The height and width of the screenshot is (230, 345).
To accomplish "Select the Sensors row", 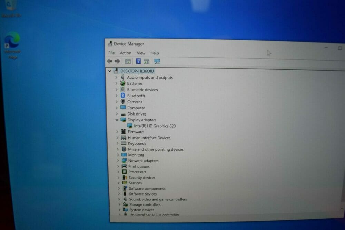I will tap(135, 183).
